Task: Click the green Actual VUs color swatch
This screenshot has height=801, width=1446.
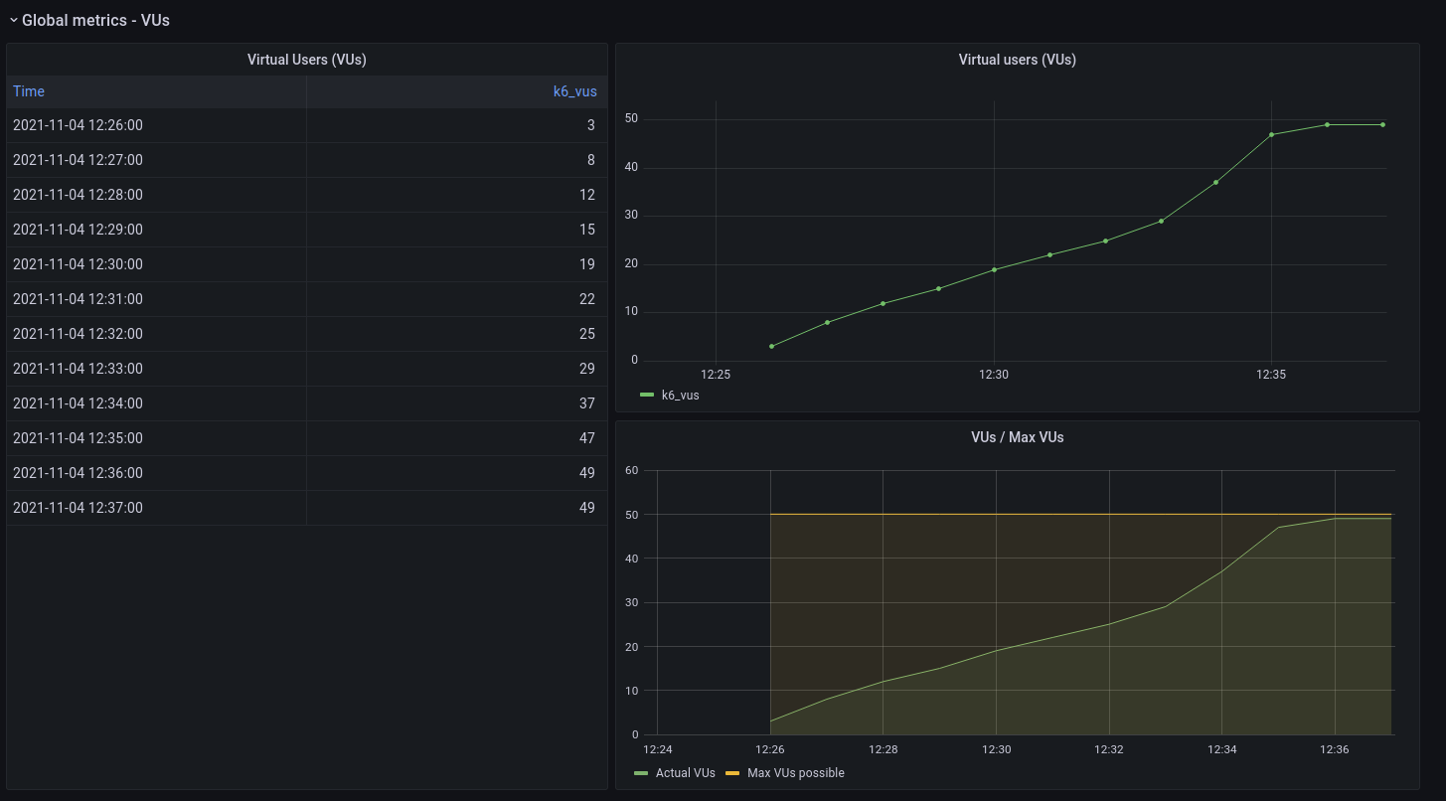Action: coord(641,773)
